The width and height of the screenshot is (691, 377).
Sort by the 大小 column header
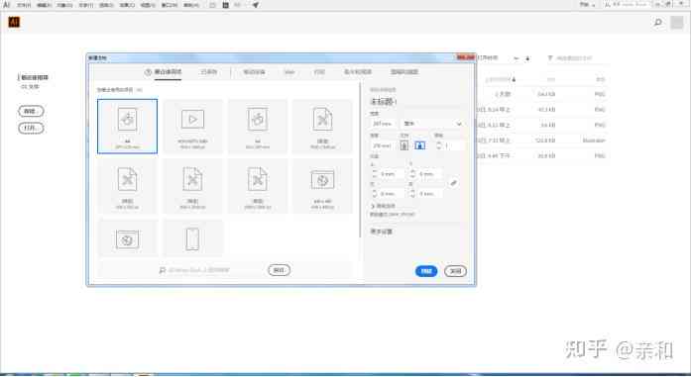551,79
